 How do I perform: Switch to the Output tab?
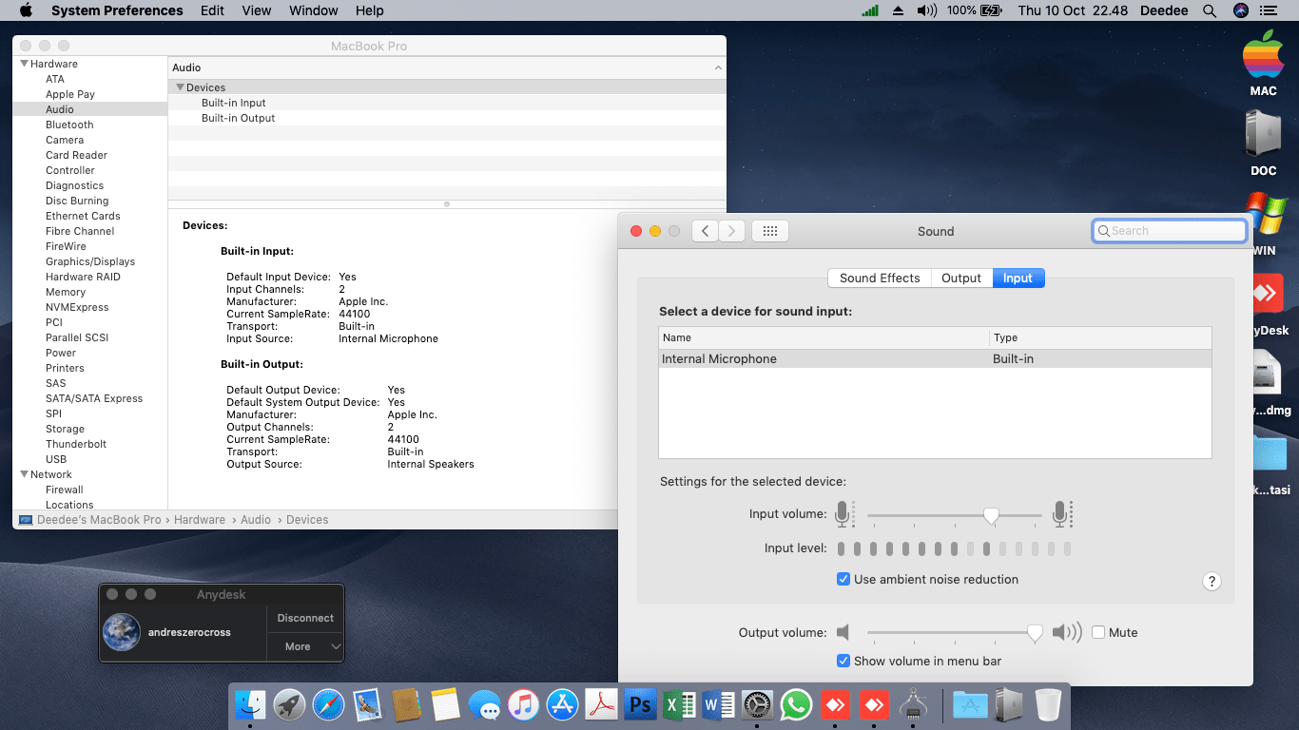click(960, 278)
